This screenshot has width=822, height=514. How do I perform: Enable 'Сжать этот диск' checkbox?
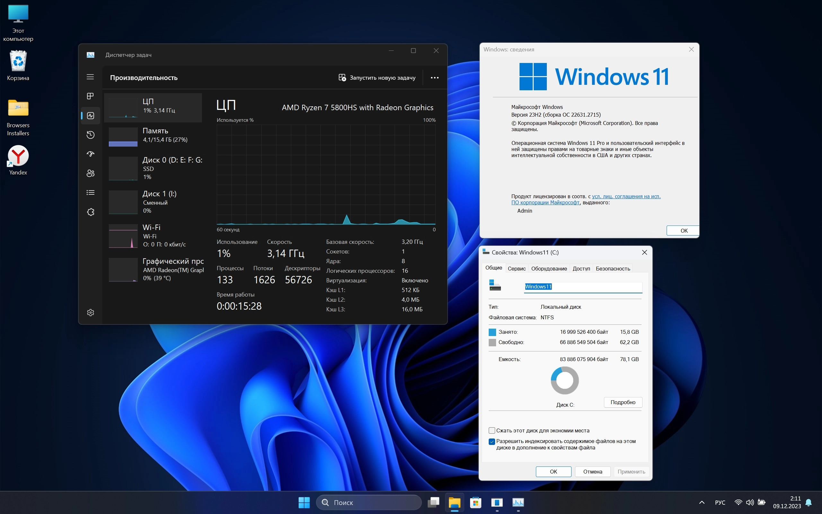coord(492,430)
